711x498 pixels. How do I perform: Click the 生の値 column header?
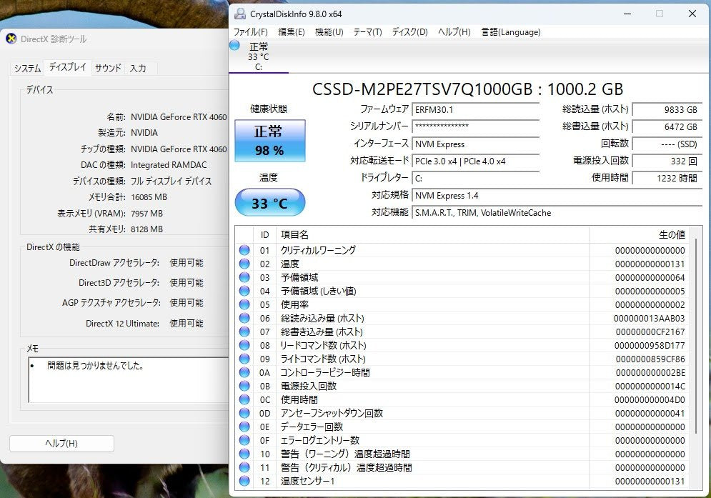click(x=639, y=235)
